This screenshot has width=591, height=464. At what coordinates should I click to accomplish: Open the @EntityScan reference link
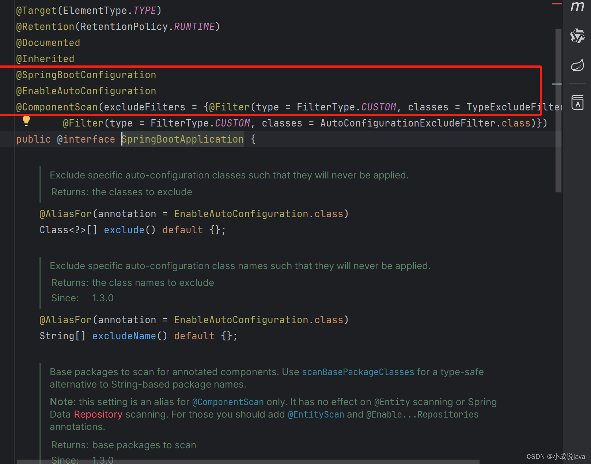point(316,414)
